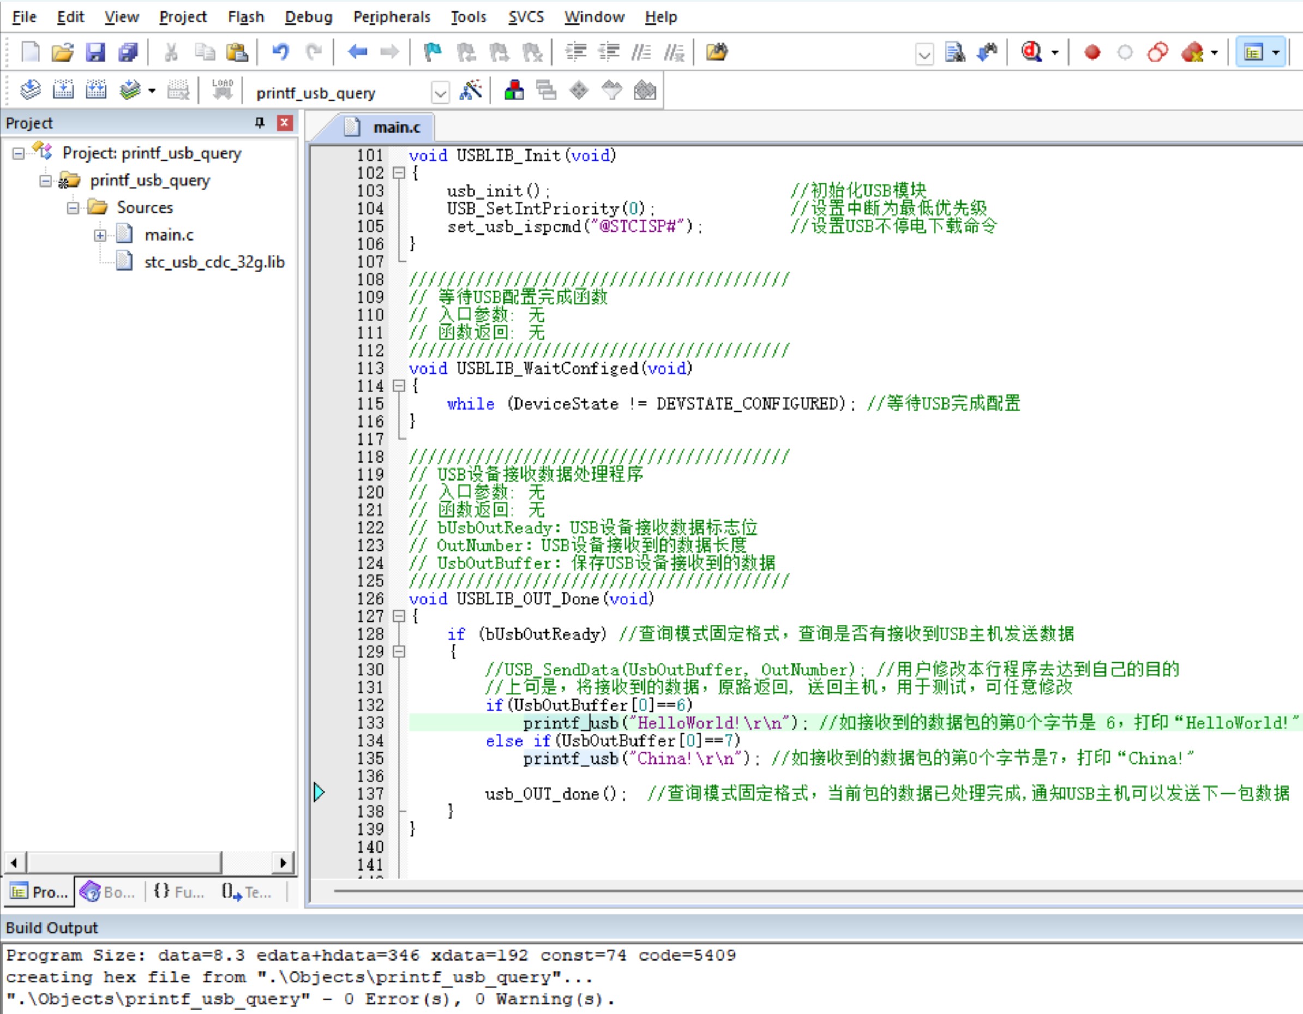Expand the main.c node in the project tree

pos(100,235)
